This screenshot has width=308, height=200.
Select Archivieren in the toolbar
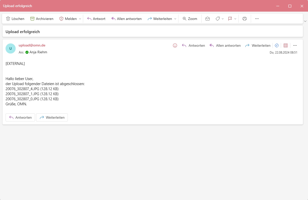[x=42, y=18]
